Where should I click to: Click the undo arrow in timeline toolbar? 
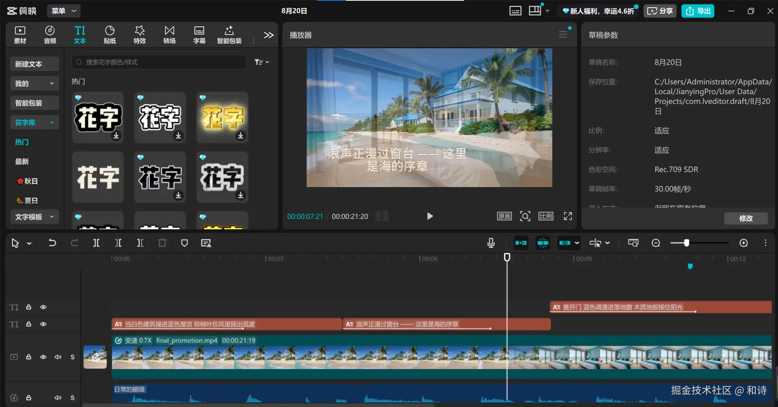click(x=52, y=243)
